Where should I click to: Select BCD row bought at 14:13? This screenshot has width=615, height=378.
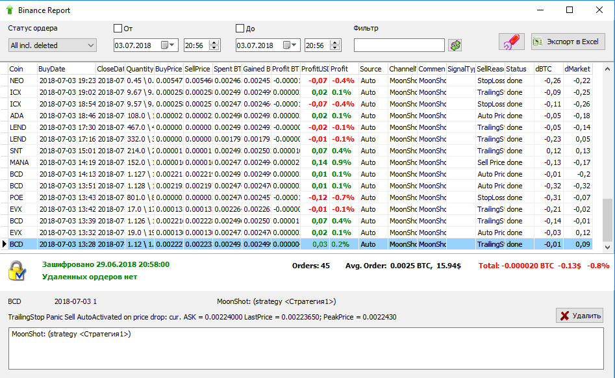pyautogui.click(x=300, y=174)
